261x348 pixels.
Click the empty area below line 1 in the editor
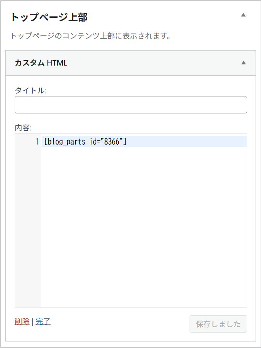[144, 224]
